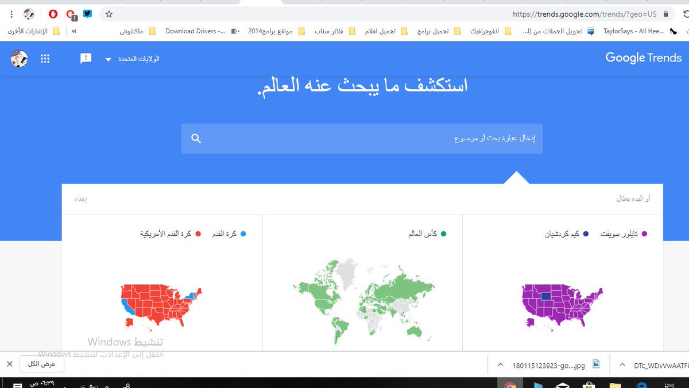Click the blue Twitter extension icon

87,13
